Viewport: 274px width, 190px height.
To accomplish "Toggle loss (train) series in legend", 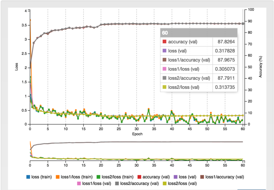I will click(x=39, y=177).
